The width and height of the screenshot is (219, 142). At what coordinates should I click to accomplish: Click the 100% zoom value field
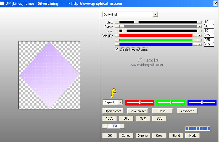coord(114,126)
